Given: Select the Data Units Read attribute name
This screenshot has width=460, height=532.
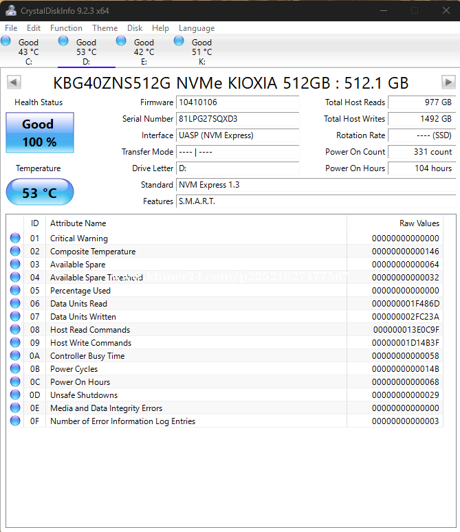Looking at the screenshot, I should click(78, 304).
